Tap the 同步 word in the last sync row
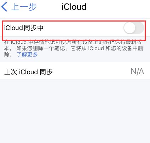The image size is (150, 143). (46, 72)
